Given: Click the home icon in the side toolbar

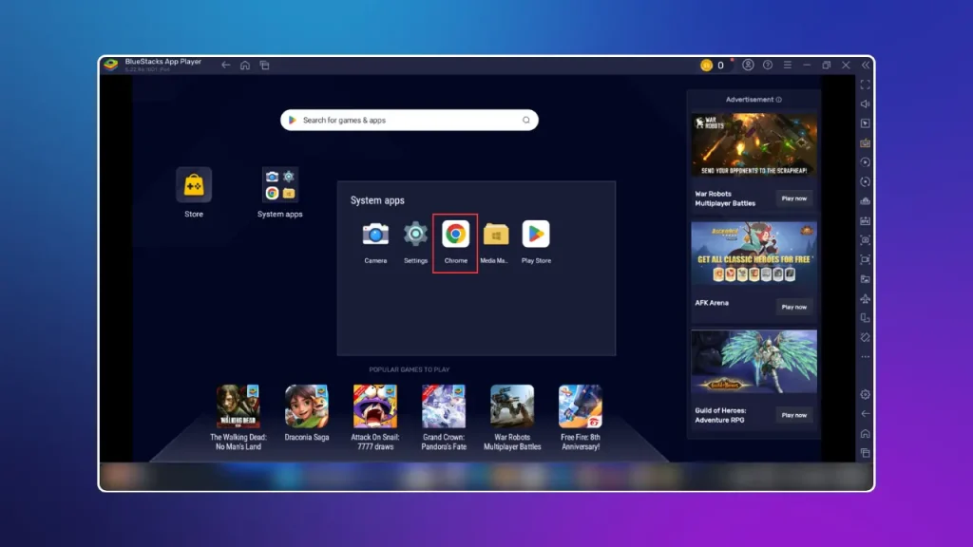Looking at the screenshot, I should (x=865, y=433).
